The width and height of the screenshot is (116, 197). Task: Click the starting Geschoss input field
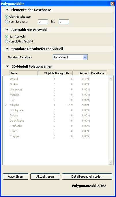click(43, 22)
